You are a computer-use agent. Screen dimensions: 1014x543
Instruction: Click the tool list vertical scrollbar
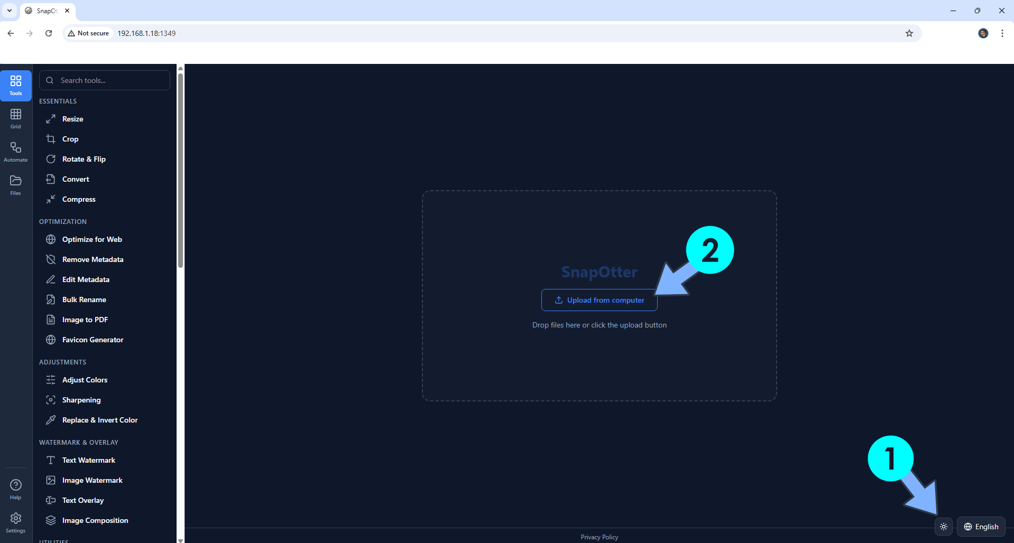[180, 170]
